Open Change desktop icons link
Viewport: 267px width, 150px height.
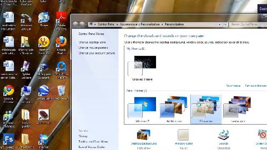coord(92,42)
